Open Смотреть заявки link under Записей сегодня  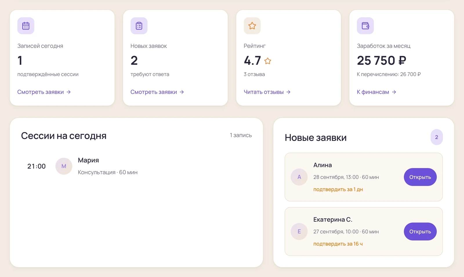44,92
